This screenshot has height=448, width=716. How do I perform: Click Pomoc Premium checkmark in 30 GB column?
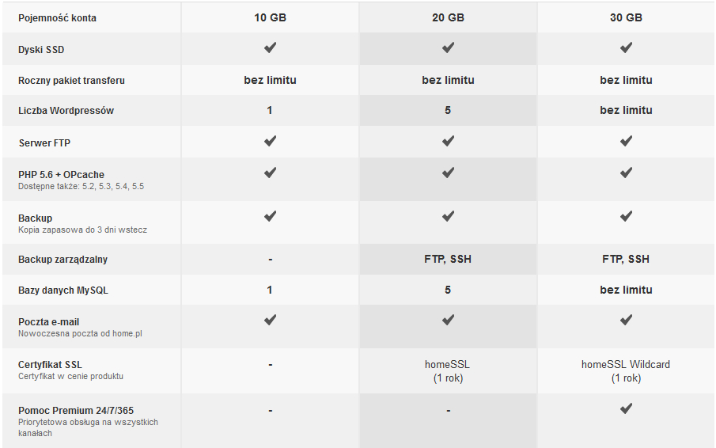[626, 408]
